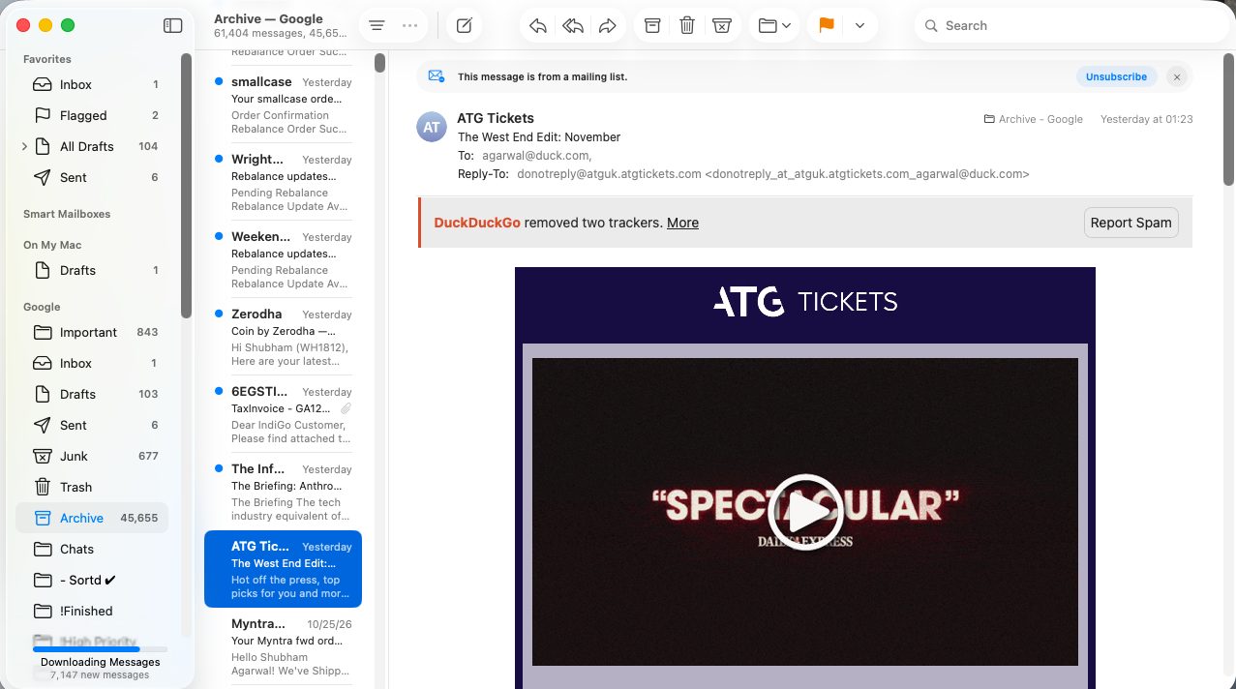Open the flag color dropdown arrow

pos(859,26)
